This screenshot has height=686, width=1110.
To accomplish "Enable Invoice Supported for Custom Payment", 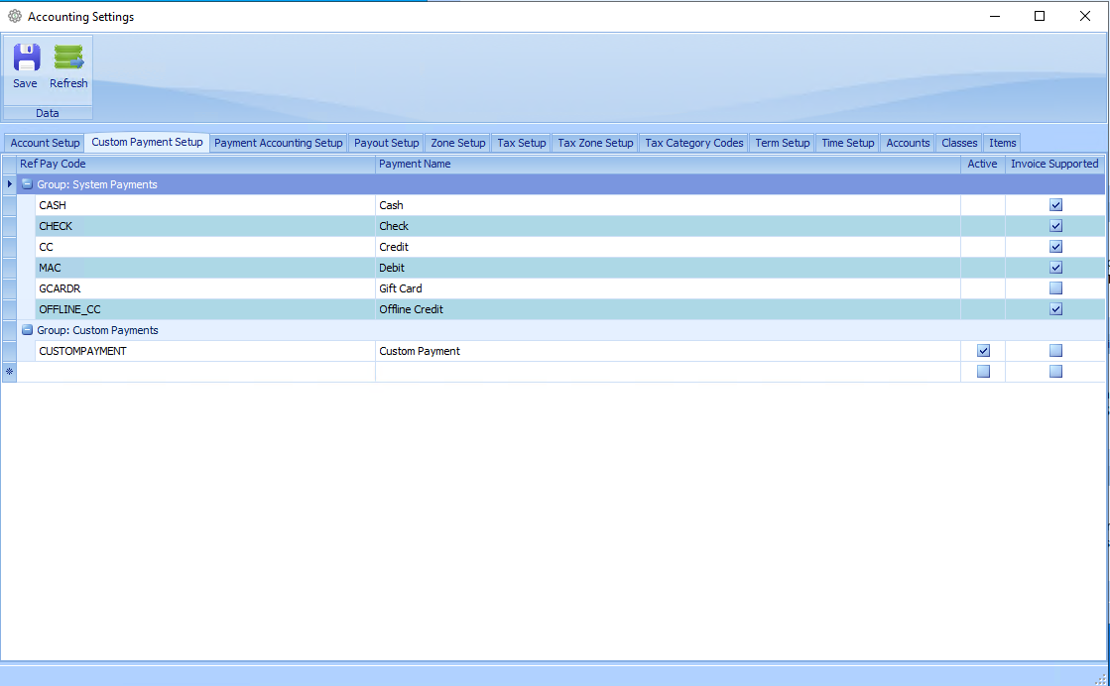I will point(1055,351).
